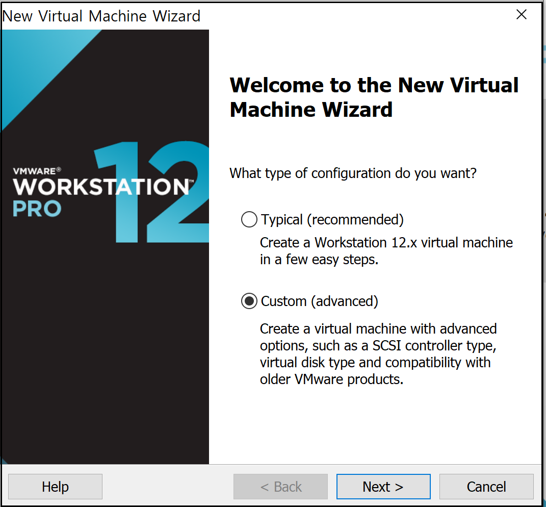Close the New Virtual Machine Wizard

(522, 15)
